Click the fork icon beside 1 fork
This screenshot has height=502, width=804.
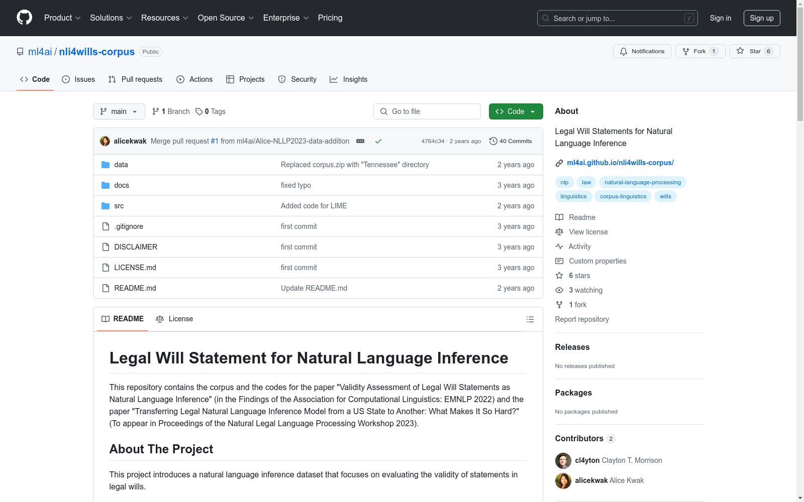(559, 305)
